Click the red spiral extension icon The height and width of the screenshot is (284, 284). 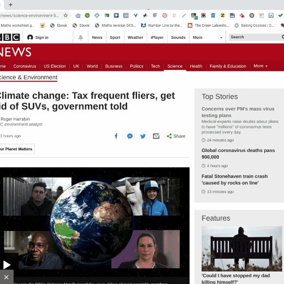(x=164, y=15)
